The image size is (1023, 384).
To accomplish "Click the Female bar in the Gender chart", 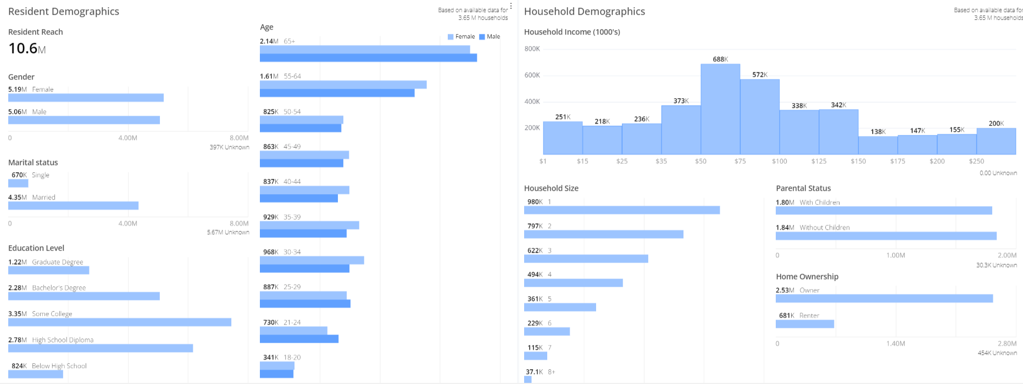I will click(86, 98).
